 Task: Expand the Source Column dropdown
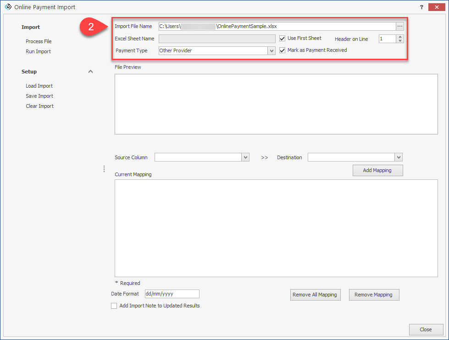[245, 157]
